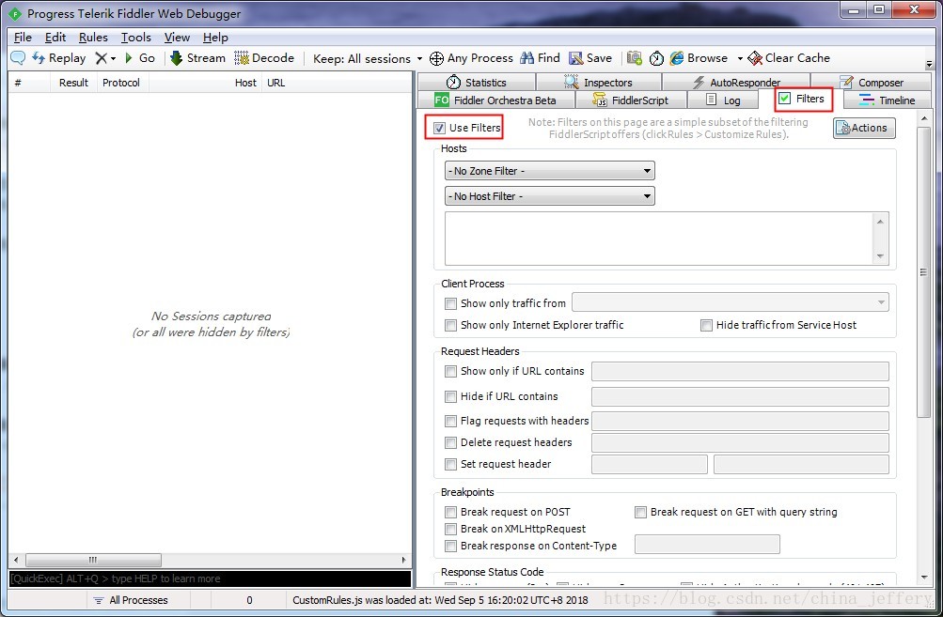The image size is (943, 617).
Task: Sort sessions by Host column
Action: [x=204, y=83]
